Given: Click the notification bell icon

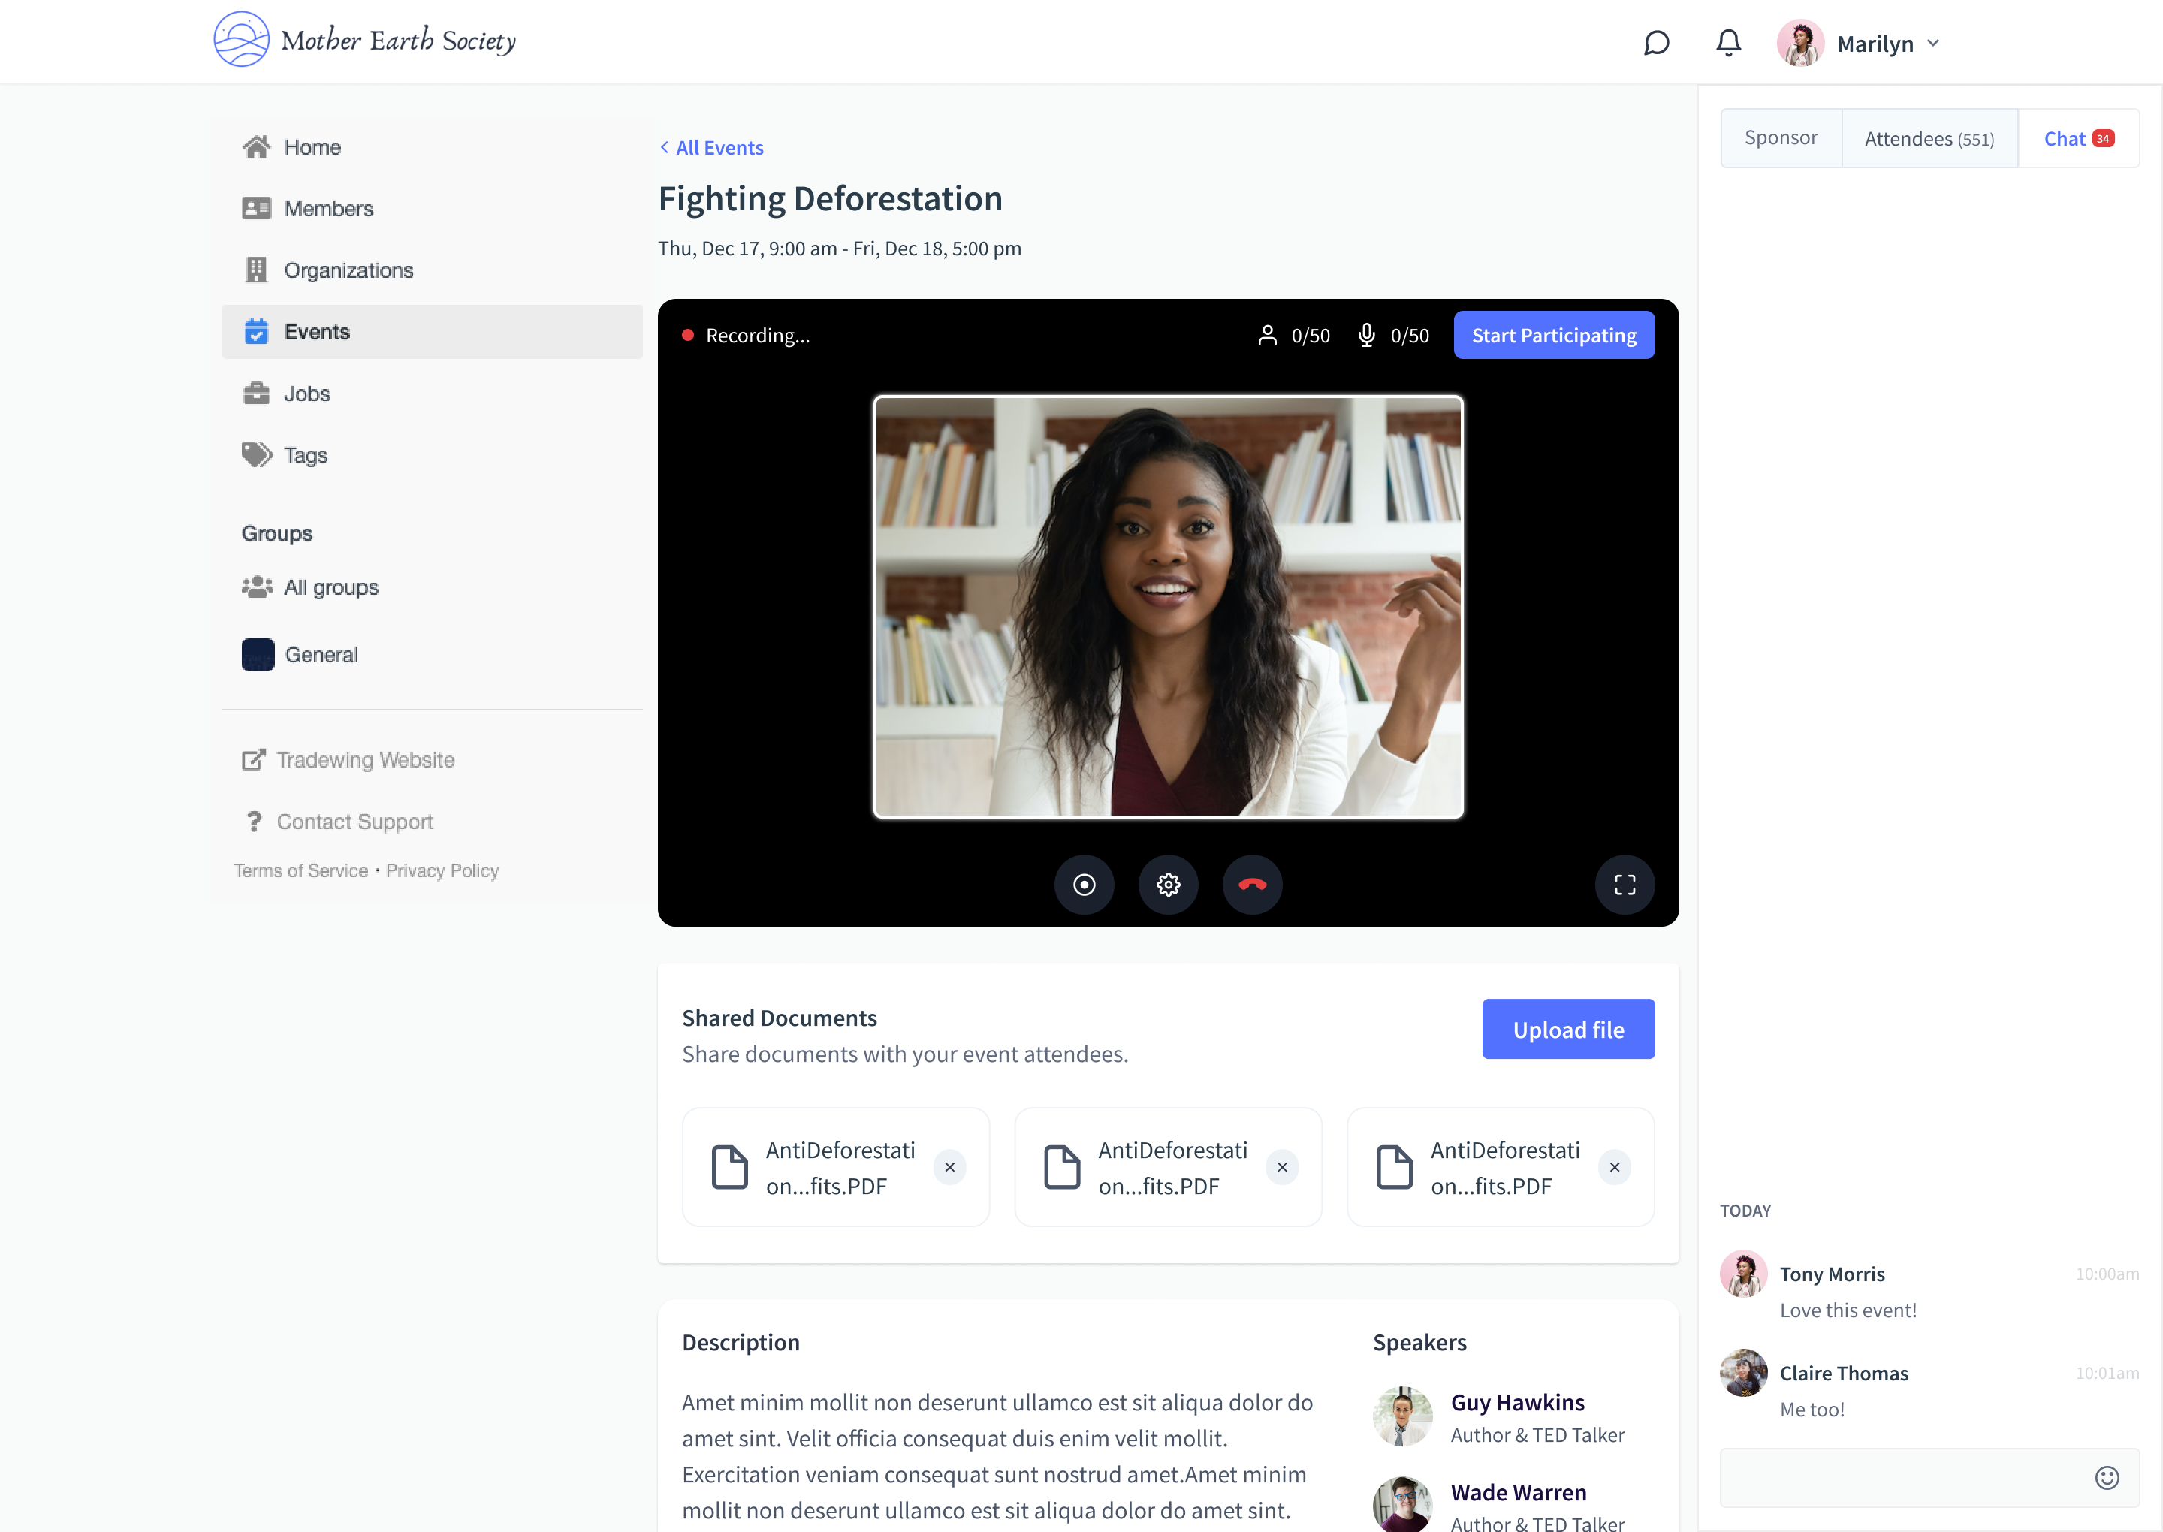Looking at the screenshot, I should point(1729,41).
